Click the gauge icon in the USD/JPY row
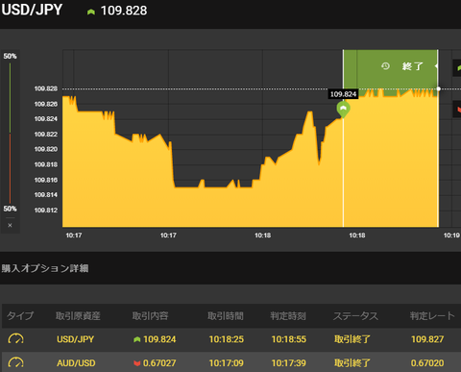The height and width of the screenshot is (372, 461). coord(15,339)
